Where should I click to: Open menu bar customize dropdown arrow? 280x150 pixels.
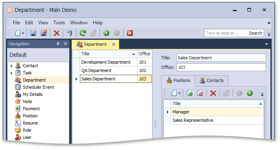tap(269, 23)
